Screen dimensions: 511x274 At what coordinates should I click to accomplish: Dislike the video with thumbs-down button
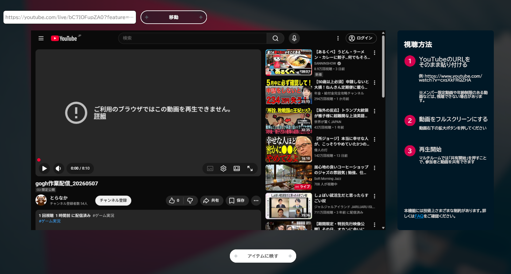(190, 201)
